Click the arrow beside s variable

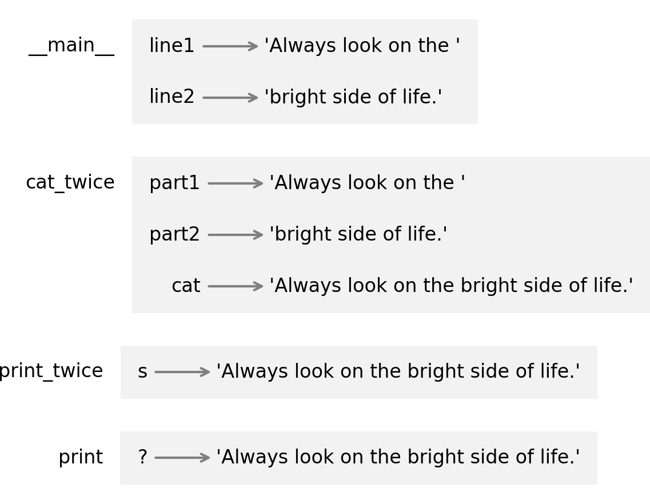click(x=182, y=372)
